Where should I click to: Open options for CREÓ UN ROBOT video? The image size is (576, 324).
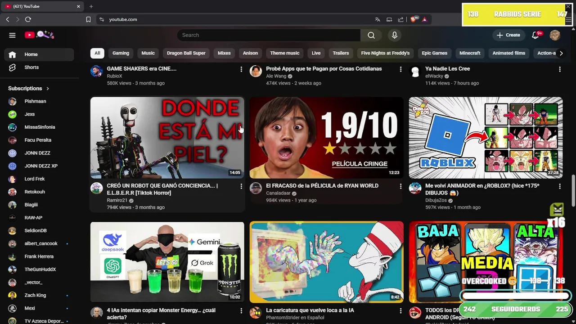point(241,186)
